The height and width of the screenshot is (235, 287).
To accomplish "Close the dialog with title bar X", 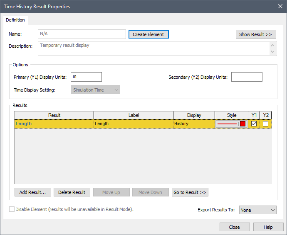I will pyautogui.click(x=280, y=6).
